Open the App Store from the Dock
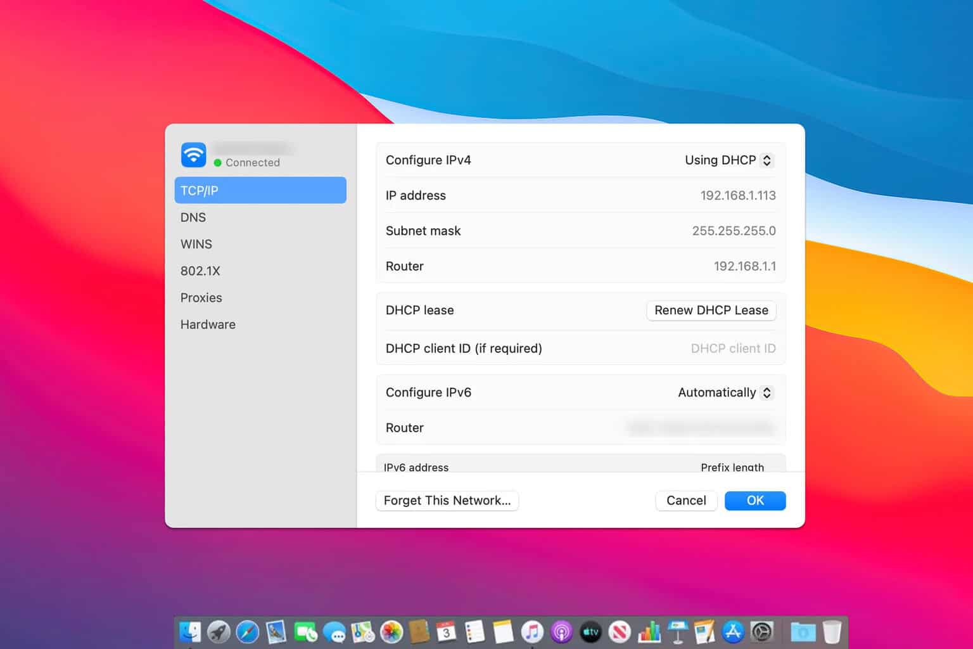Image resolution: width=973 pixels, height=649 pixels. tap(733, 632)
